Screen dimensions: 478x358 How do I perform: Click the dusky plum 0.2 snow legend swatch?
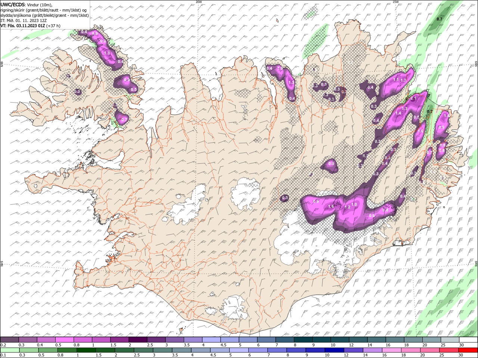[9, 340]
